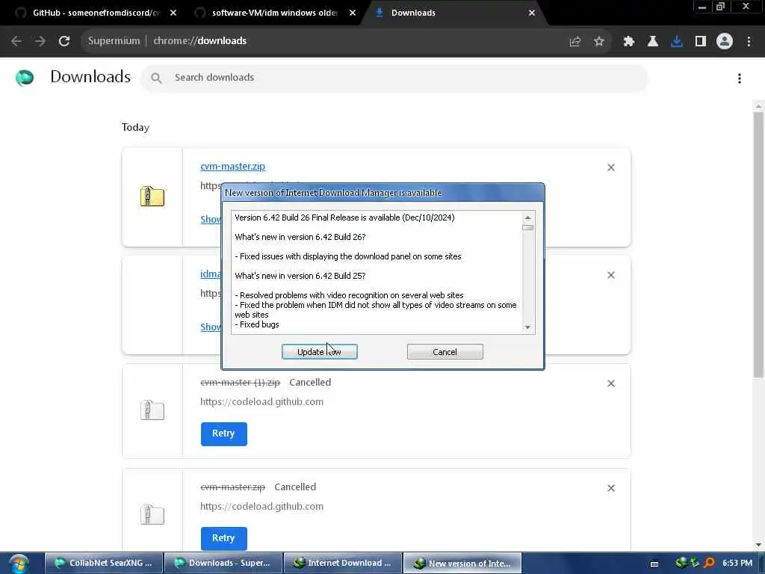Open the profile avatar menu
Image resolution: width=765 pixels, height=574 pixels.
click(x=725, y=42)
